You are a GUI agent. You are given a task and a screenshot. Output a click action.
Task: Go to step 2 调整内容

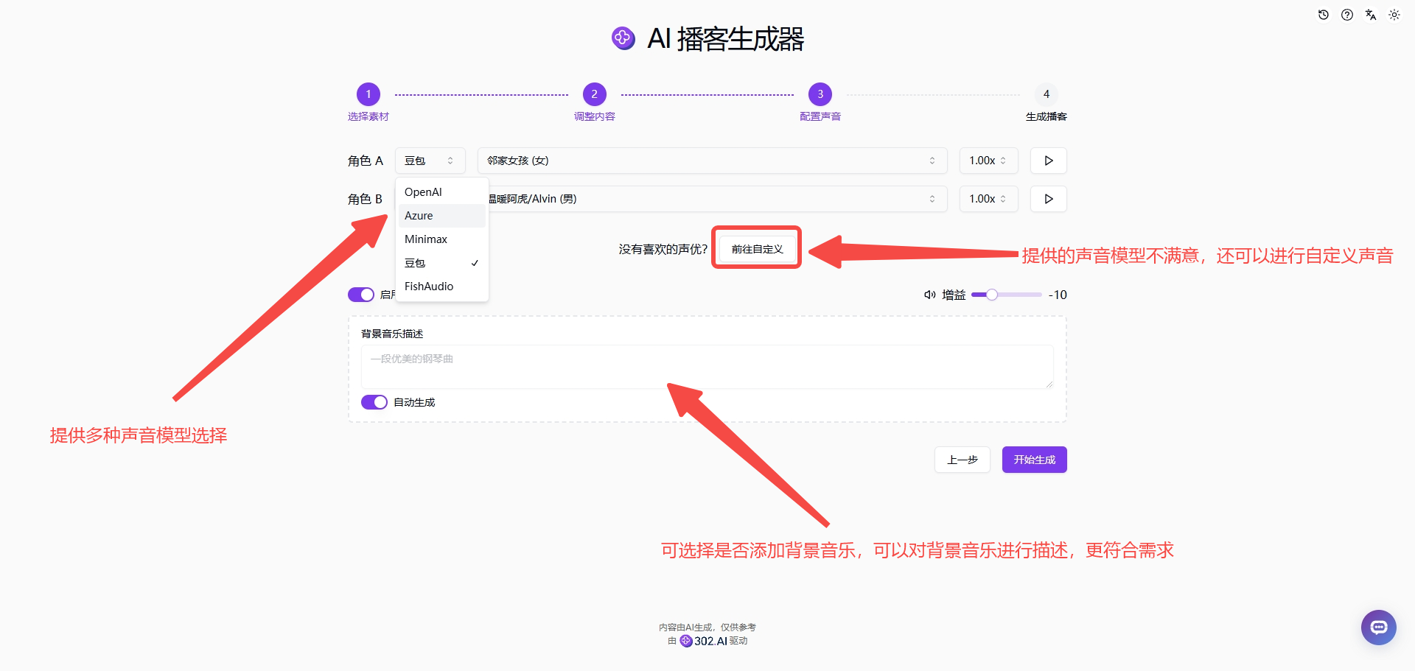pyautogui.click(x=595, y=94)
